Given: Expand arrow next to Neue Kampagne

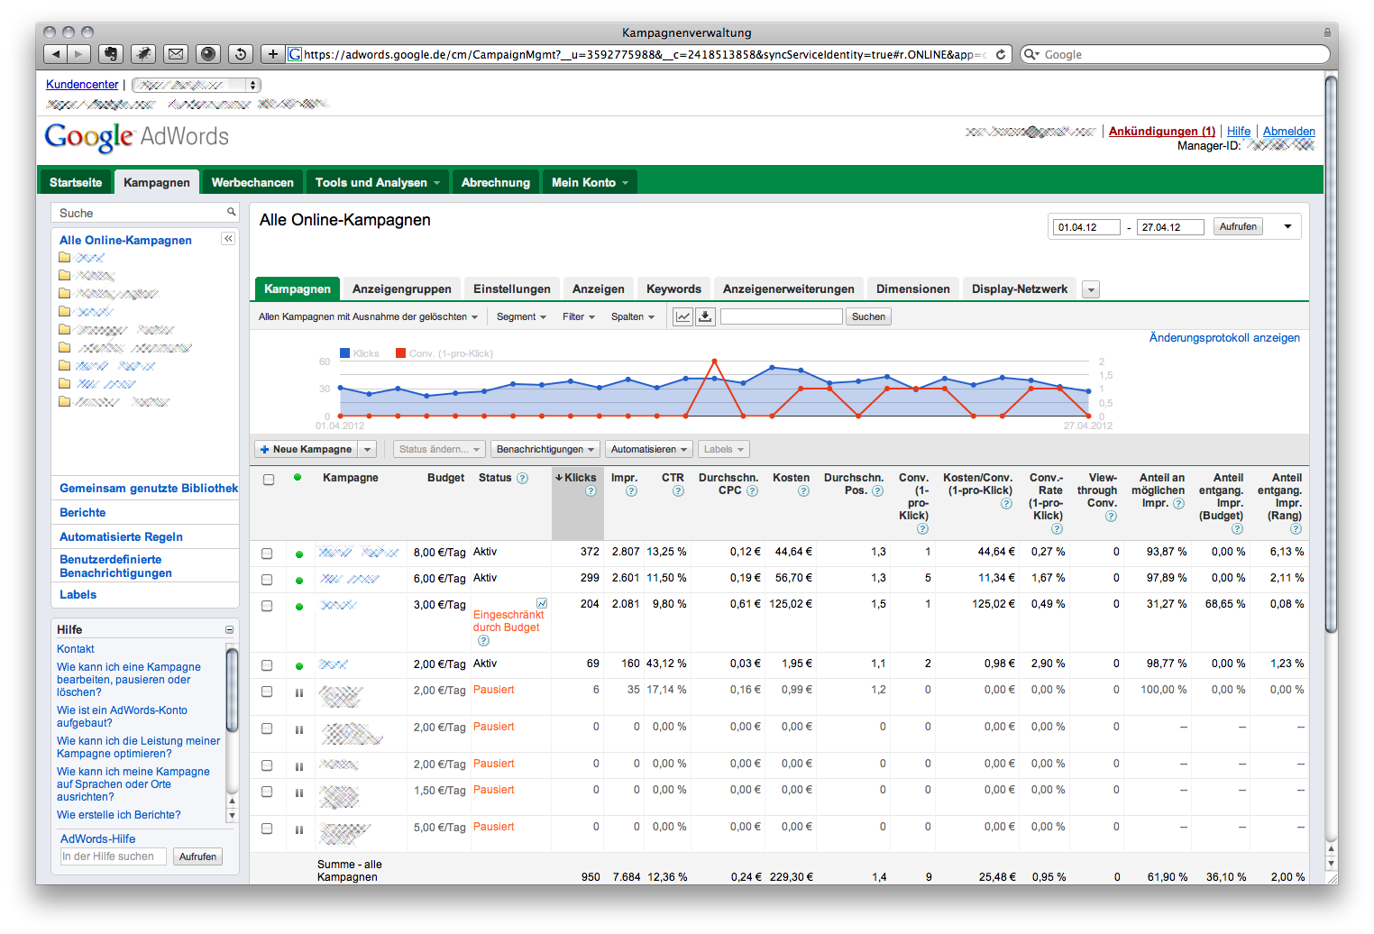Looking at the screenshot, I should pos(367,449).
